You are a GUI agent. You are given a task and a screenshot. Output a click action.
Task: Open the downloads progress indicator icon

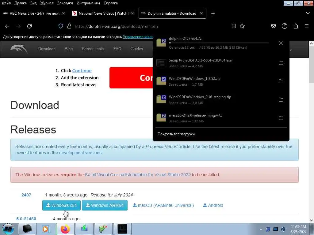click(285, 26)
